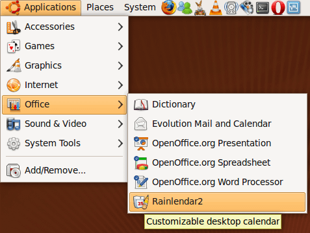Open the System menu
Viewport: 310px width, 233px height.
click(140, 8)
